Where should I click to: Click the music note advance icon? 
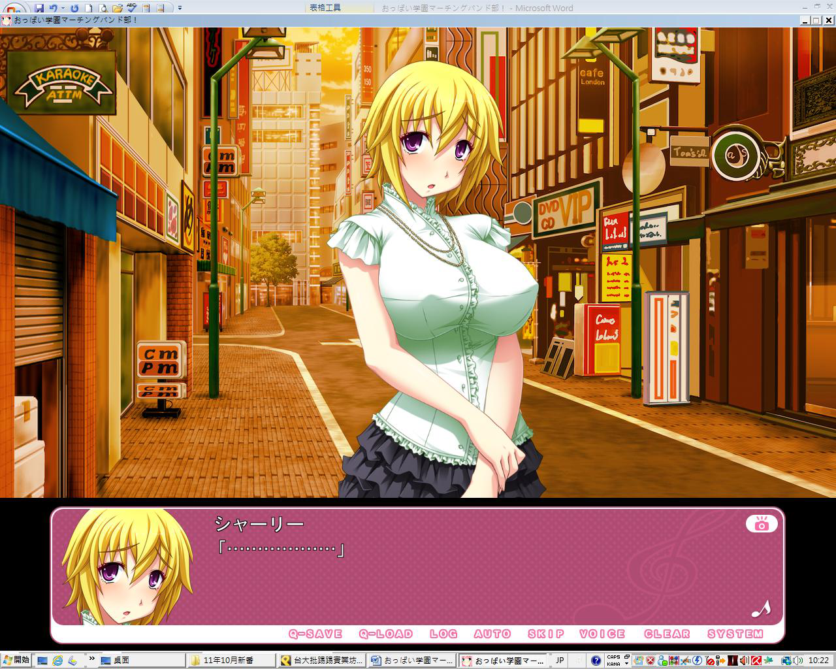[761, 608]
